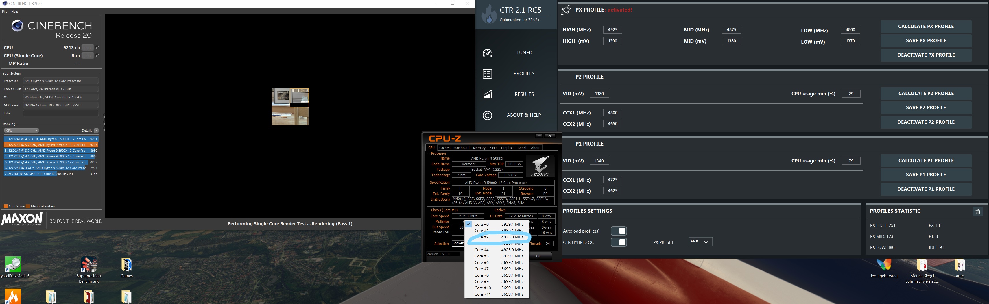Click the LOW (mV) 1370 field
Screen dimensions: 989x304
click(x=850, y=41)
